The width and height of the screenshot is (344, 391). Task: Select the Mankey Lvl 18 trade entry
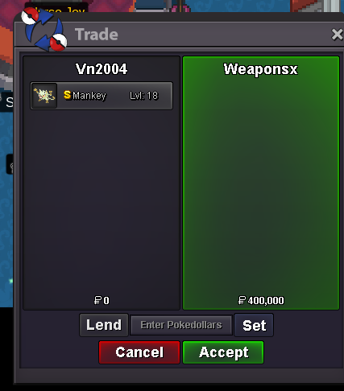[102, 96]
